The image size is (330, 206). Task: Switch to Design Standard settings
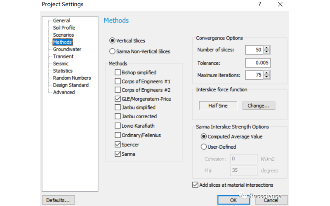tap(71, 85)
